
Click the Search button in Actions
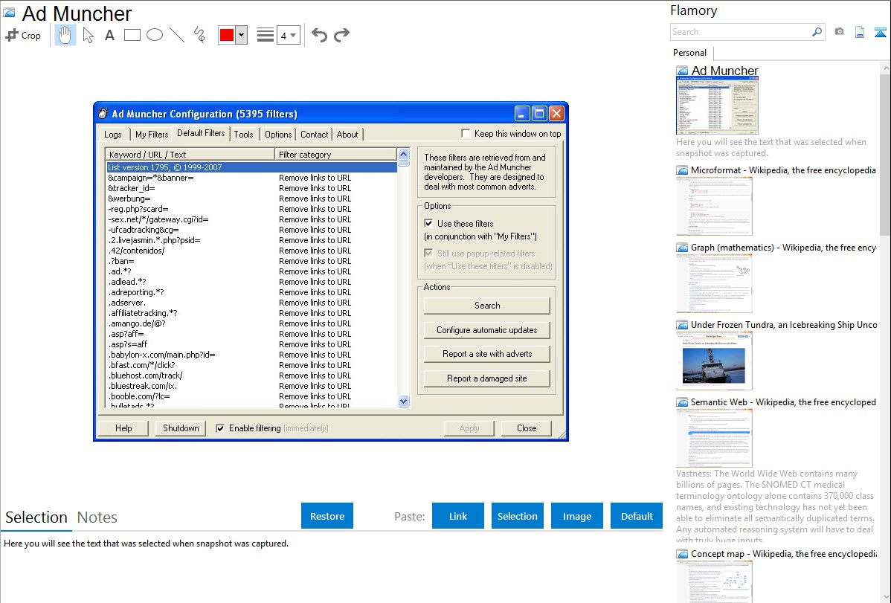click(x=487, y=306)
